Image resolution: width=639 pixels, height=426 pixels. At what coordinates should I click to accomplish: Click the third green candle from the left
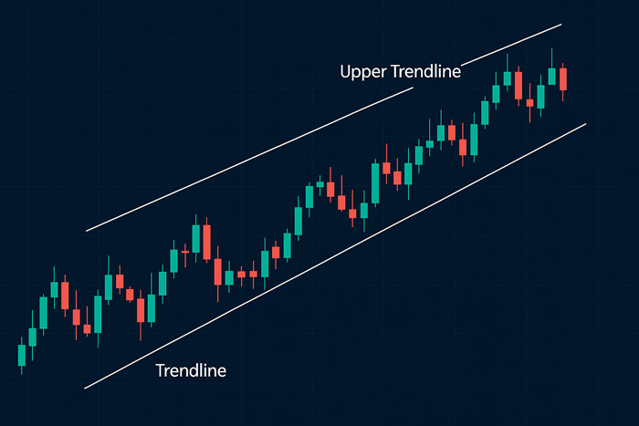[43, 313]
